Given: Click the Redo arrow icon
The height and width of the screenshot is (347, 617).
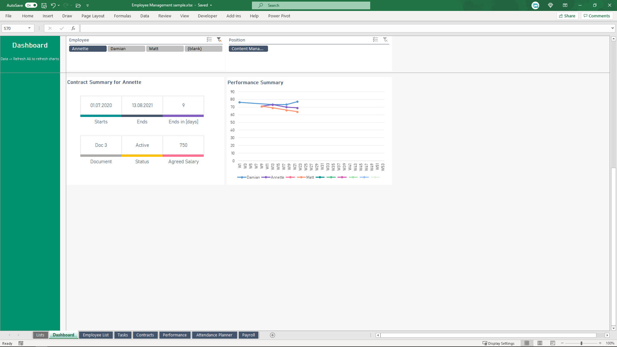Looking at the screenshot, I should (66, 5).
